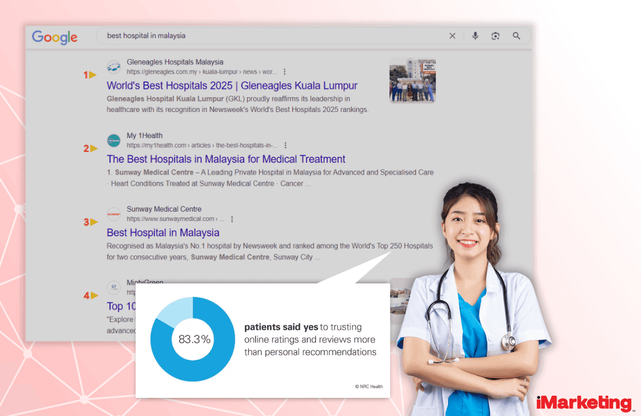Click the MintyGreen favicon

[x=114, y=287]
